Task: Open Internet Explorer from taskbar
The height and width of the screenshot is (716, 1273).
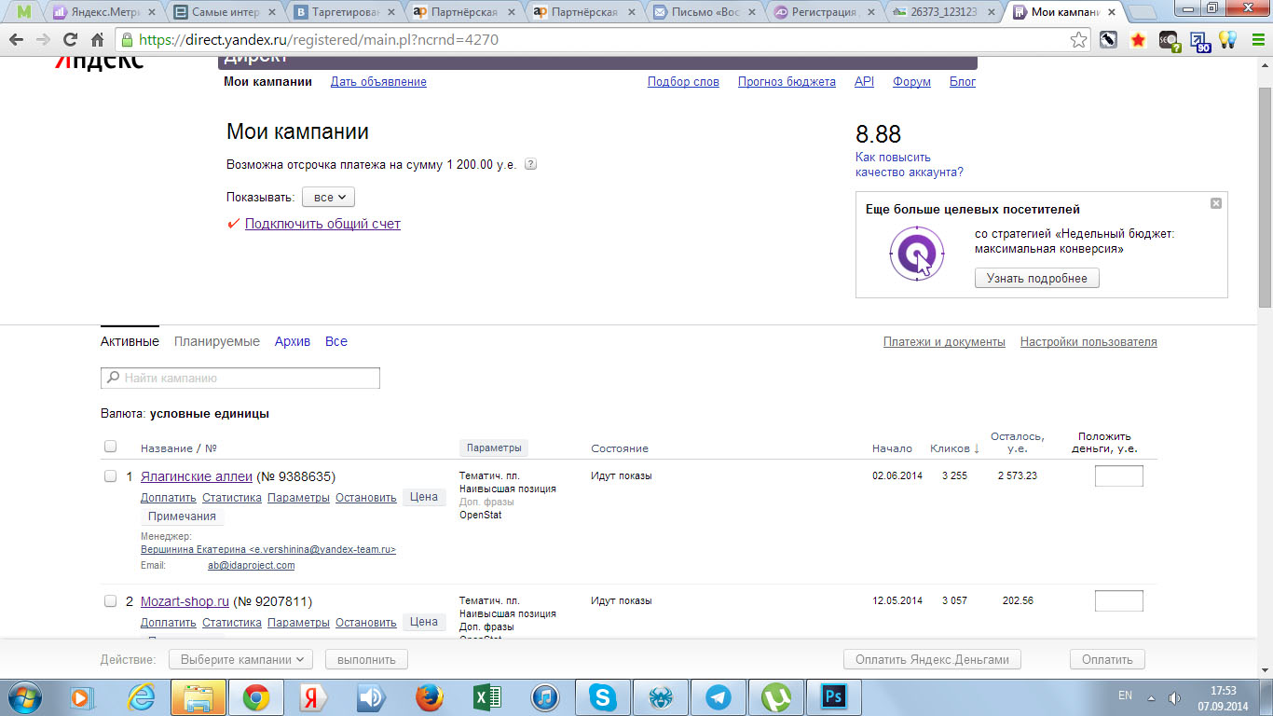Action: click(x=142, y=696)
